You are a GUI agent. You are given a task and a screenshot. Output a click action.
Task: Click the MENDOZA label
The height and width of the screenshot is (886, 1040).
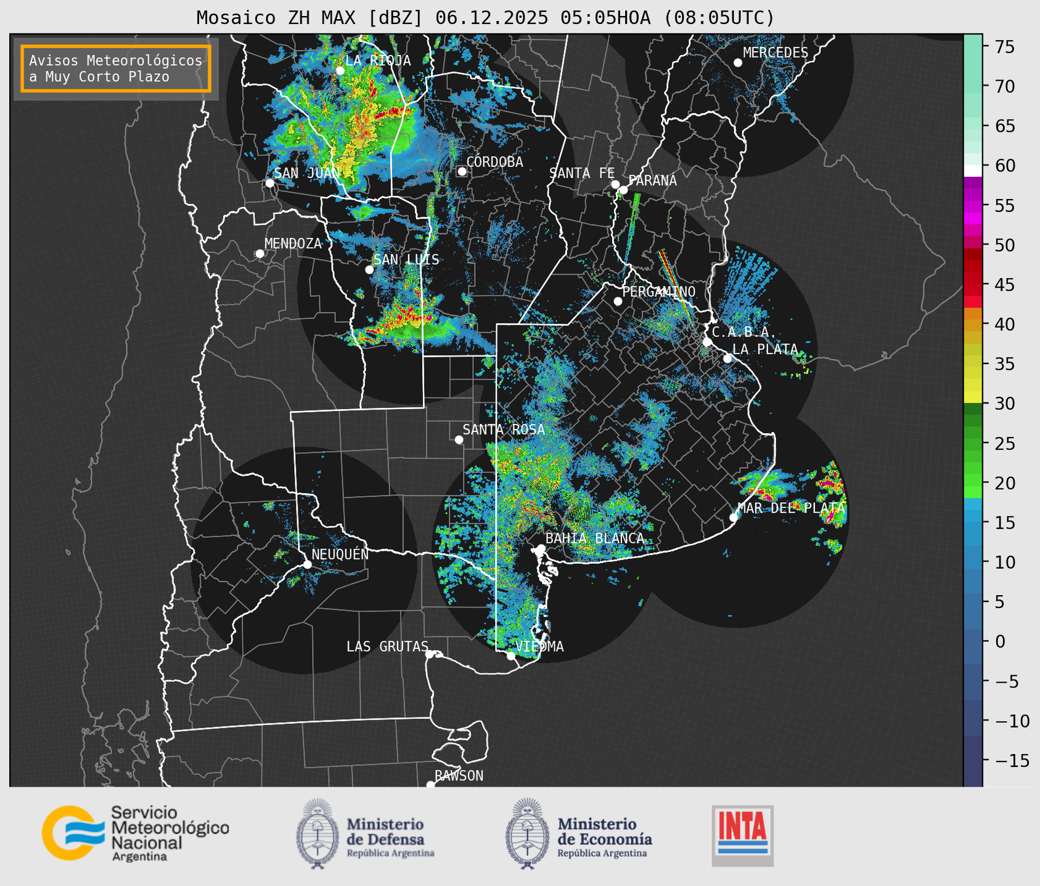click(293, 243)
